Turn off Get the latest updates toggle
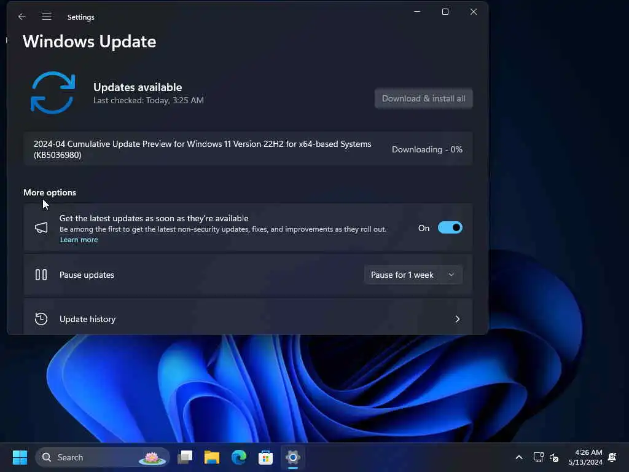Image resolution: width=629 pixels, height=472 pixels. (450, 227)
